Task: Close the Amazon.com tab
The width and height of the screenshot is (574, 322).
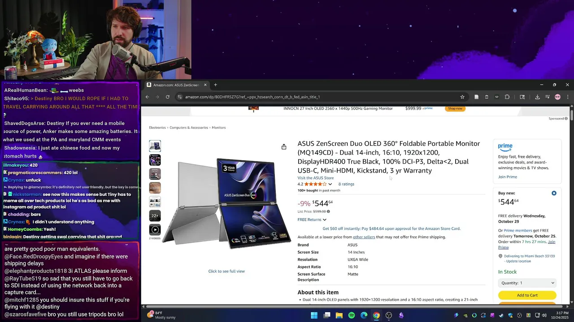Action: (205, 85)
